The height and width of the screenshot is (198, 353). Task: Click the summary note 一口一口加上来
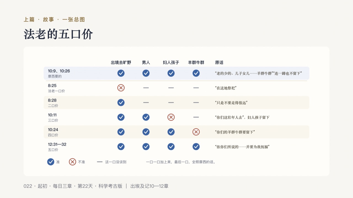click(x=181, y=162)
